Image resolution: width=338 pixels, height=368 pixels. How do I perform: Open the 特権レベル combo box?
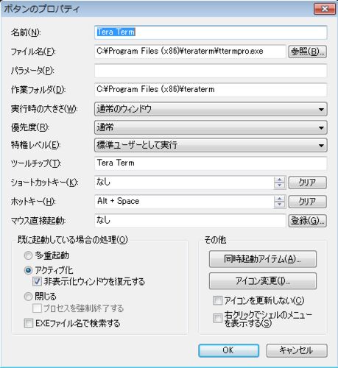tap(211, 145)
